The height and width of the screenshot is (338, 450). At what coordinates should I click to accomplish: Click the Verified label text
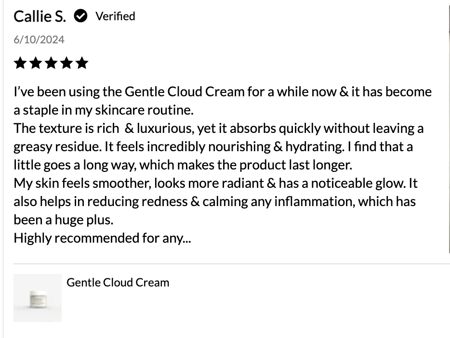click(115, 16)
